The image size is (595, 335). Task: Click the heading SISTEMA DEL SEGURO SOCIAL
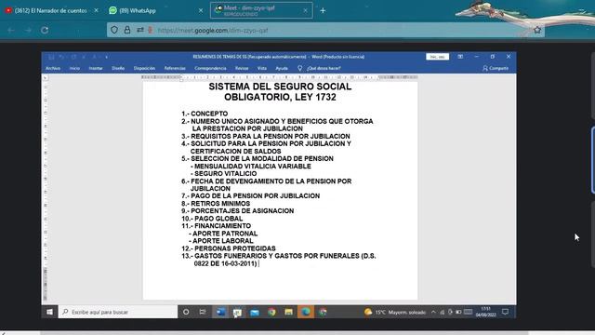coord(280,87)
